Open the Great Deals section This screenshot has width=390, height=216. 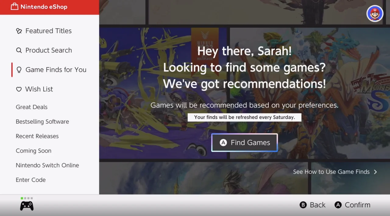tap(31, 107)
